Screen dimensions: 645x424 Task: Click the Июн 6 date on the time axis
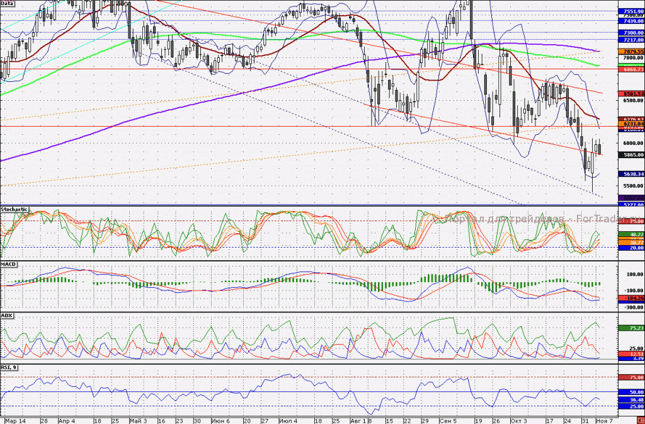(x=220, y=421)
